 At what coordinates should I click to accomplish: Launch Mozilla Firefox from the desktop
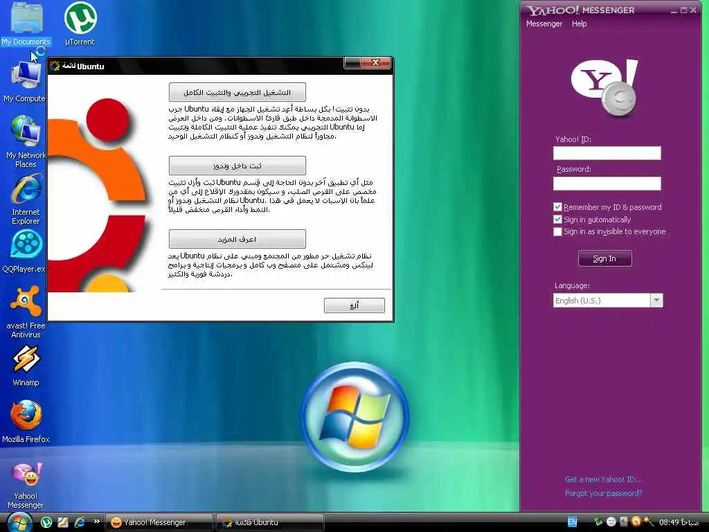tap(26, 422)
